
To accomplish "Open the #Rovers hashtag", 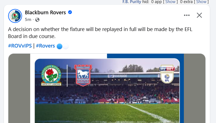I will 45,46.
